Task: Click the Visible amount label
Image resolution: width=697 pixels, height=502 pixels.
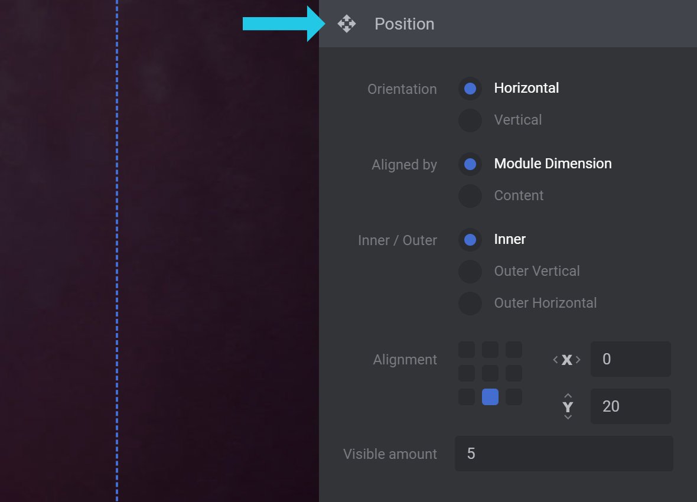Action: click(390, 454)
